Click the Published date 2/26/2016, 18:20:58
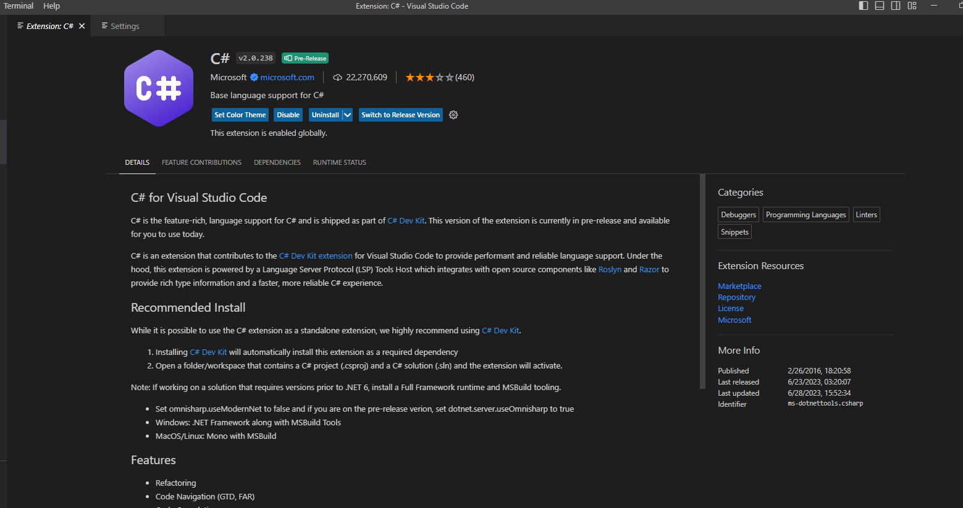963x508 pixels. click(819, 370)
